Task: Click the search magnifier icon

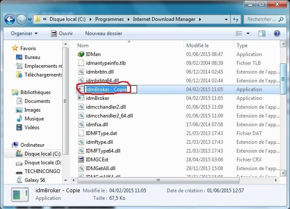Action: (x=281, y=19)
